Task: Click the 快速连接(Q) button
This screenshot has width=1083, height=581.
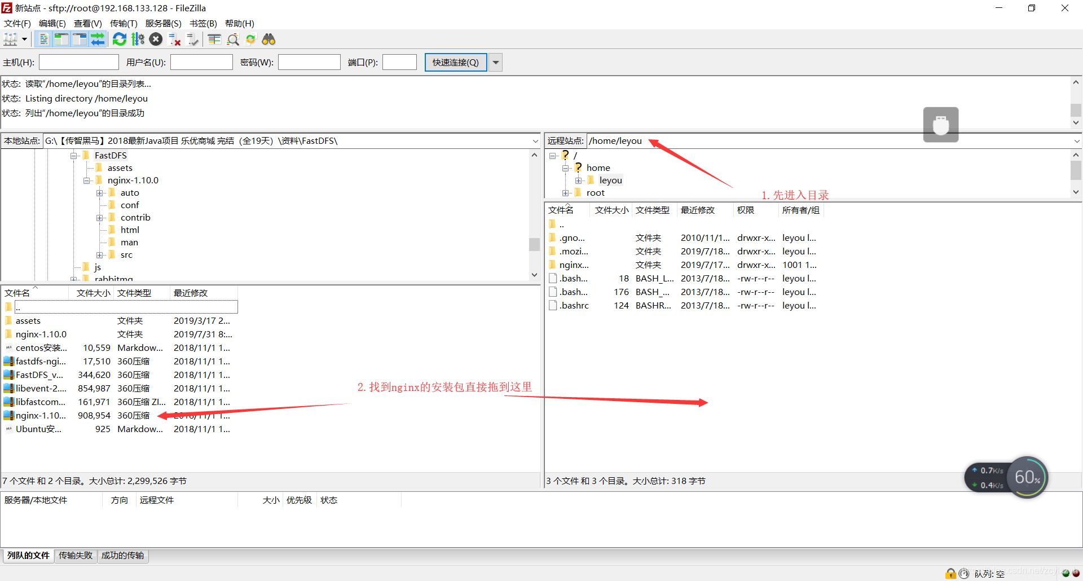Action: click(x=456, y=62)
